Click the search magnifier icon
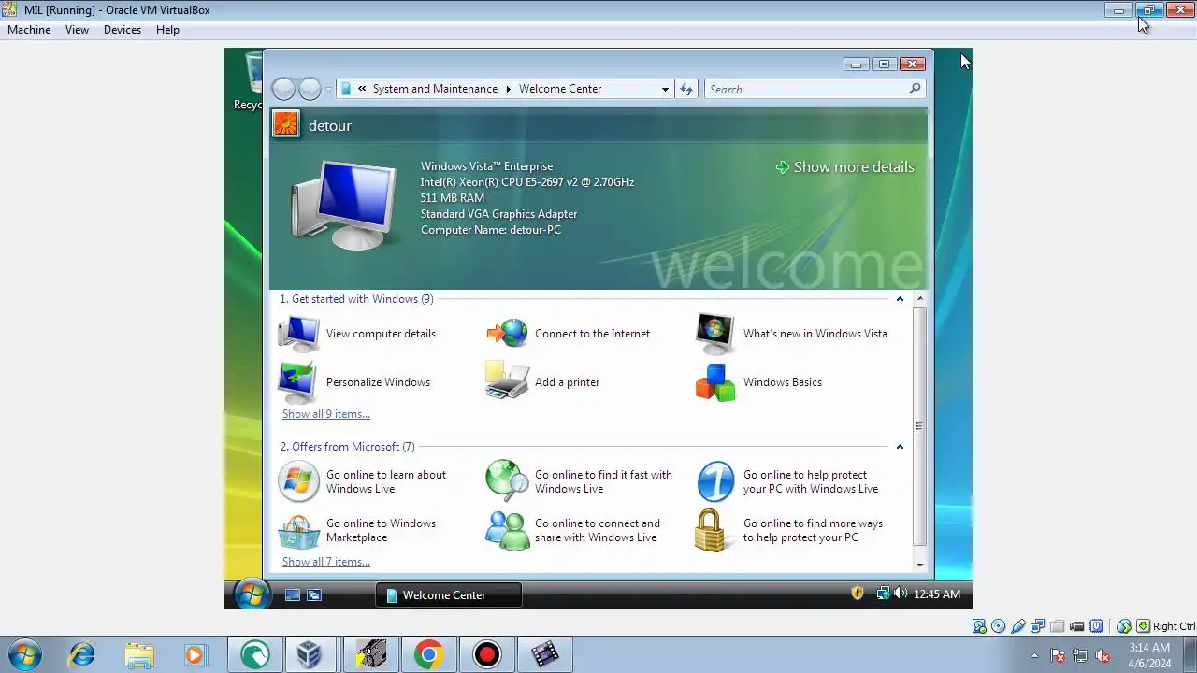 tap(916, 89)
